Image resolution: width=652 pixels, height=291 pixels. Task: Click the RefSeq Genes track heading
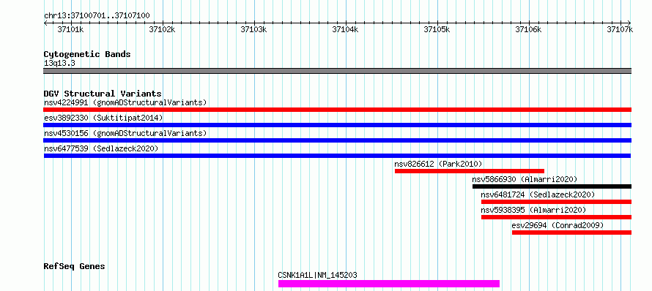coord(74,266)
